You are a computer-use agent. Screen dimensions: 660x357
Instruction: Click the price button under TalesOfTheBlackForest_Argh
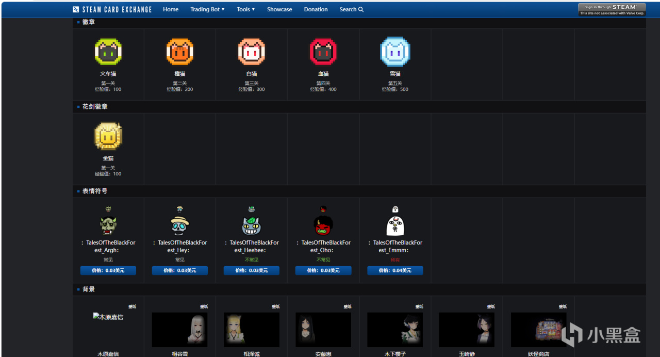tap(108, 270)
